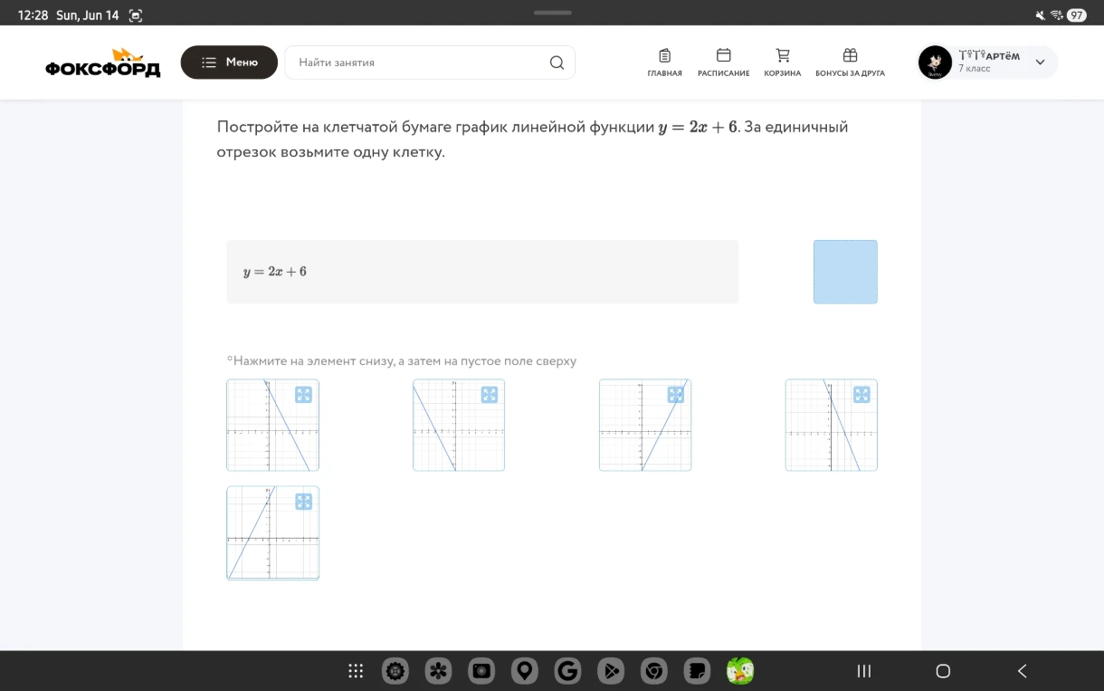Screen dimensions: 1104x691
Task: Open Settings from the taskbar
Action: 395,671
